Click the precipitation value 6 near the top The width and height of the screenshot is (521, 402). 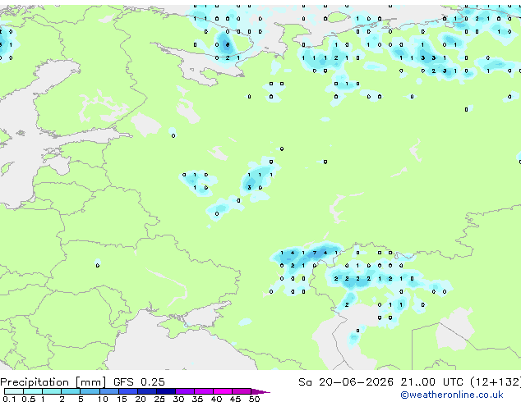coord(228,44)
